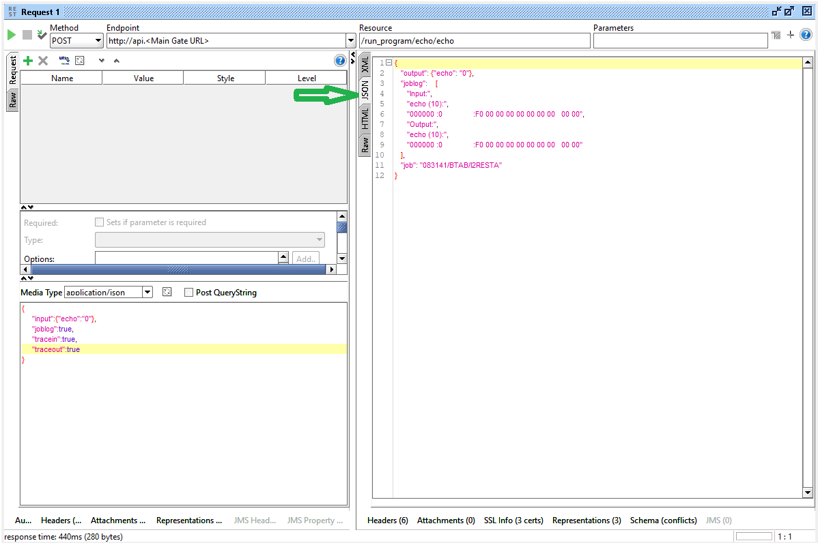Enable the Post QueryString checkbox

189,293
